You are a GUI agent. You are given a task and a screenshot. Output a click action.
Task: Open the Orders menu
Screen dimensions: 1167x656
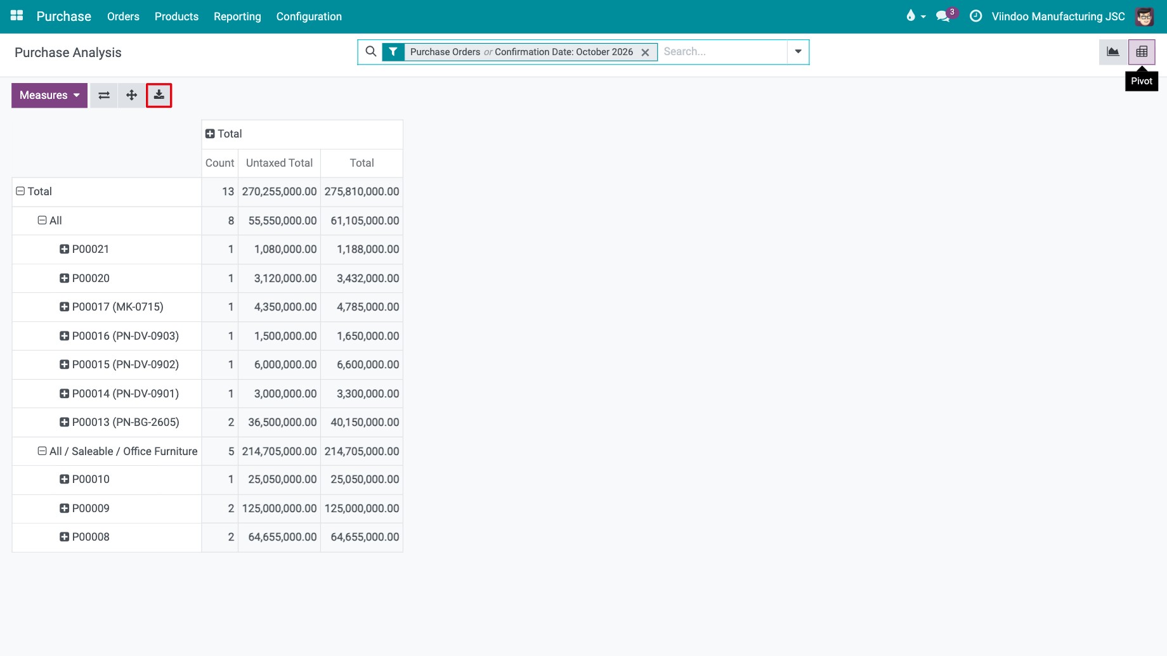(123, 16)
